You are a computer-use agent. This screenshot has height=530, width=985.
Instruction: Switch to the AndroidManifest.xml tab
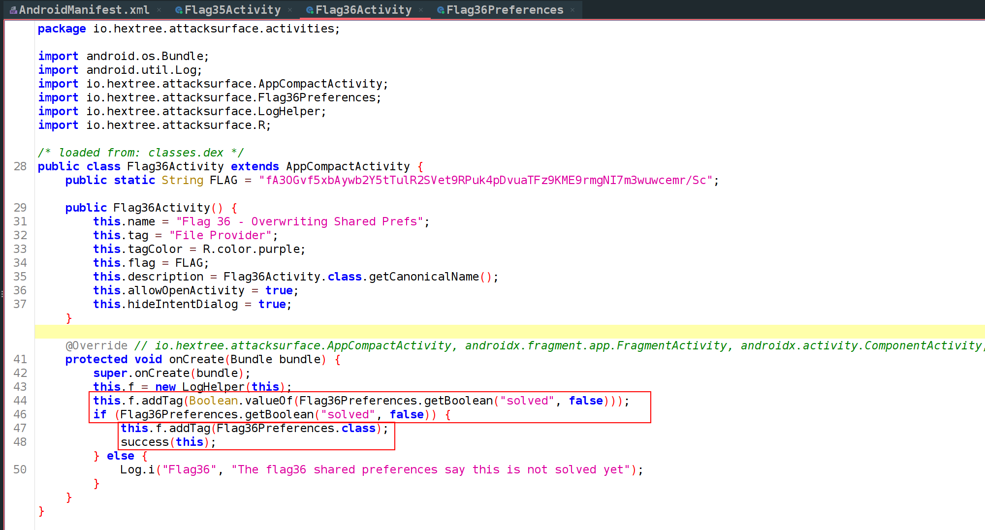[x=84, y=10]
